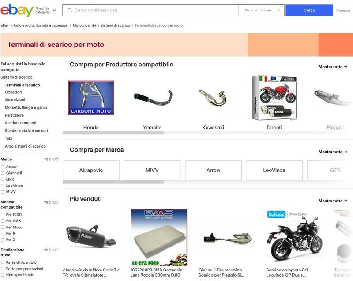Click the search magnifier icon
Screen dimensions: 353x281
point(70,10)
